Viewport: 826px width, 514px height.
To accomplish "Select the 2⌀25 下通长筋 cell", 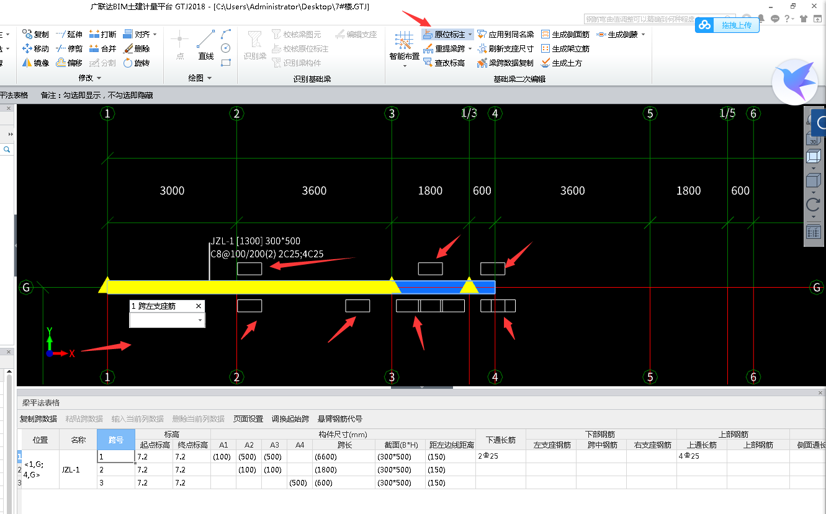I will click(x=501, y=456).
